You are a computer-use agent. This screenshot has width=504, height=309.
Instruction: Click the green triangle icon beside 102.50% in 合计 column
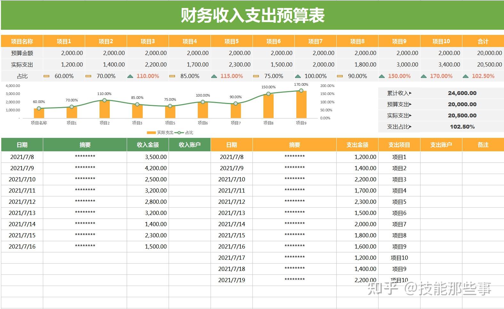pos(466,76)
